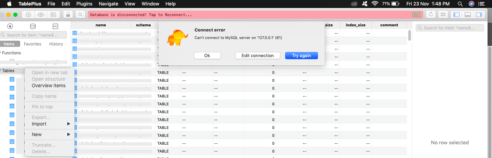Screen dimensions: 492x158
Task: Click the Creative Cloud menu bar icon
Action: (354, 4)
